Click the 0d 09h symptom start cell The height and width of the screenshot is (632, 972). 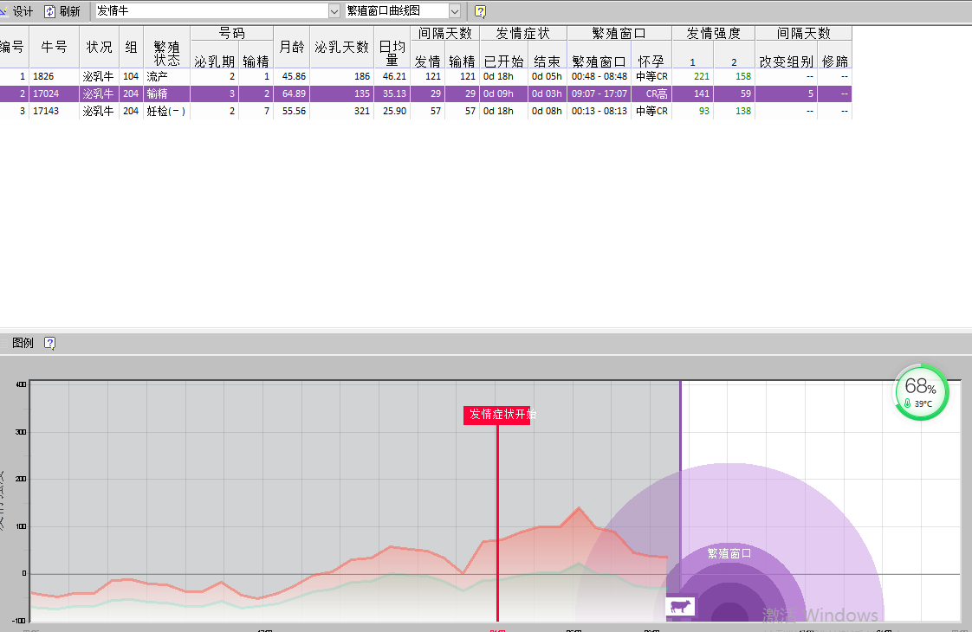pos(504,94)
